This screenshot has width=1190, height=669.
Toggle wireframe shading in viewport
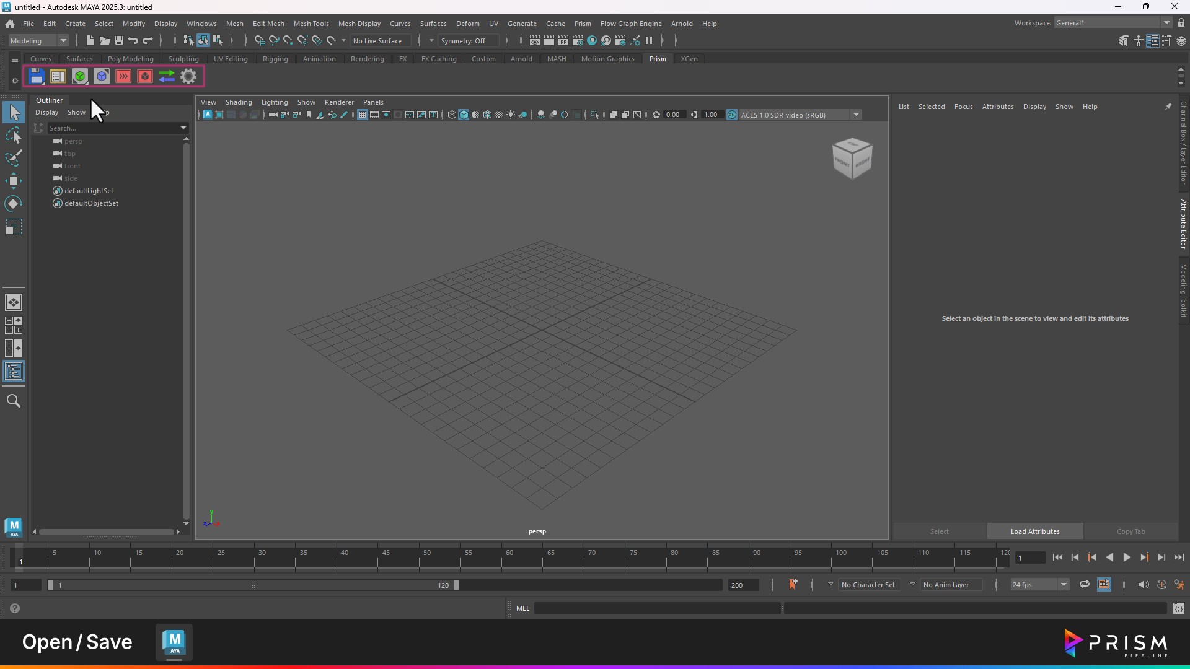tap(452, 115)
